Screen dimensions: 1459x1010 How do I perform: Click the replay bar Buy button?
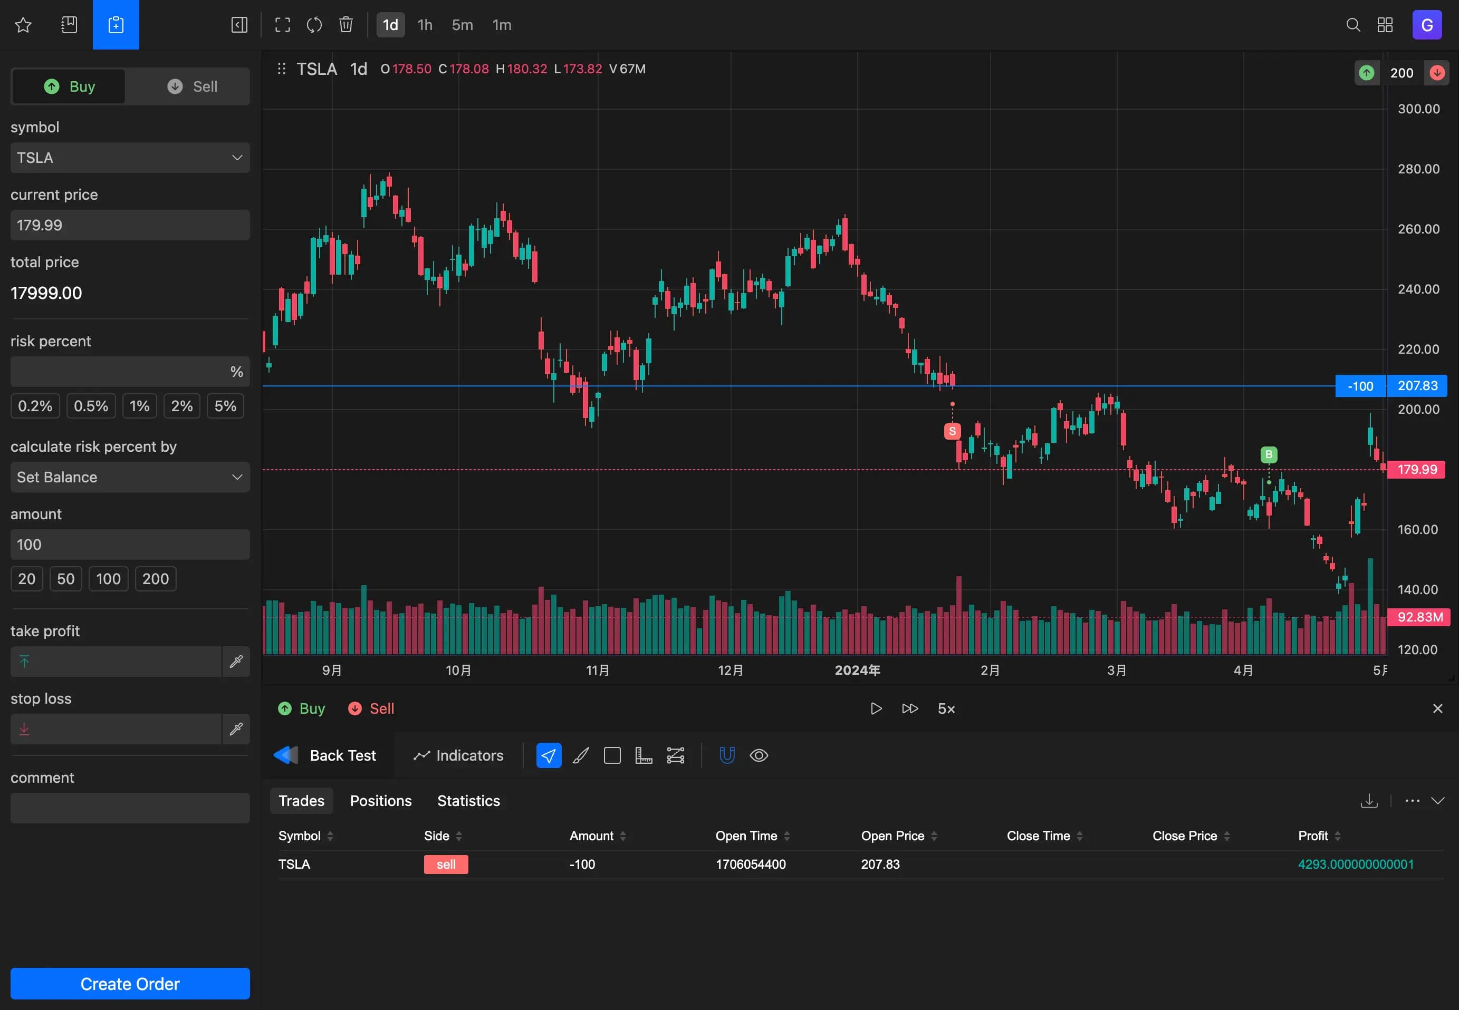point(301,708)
